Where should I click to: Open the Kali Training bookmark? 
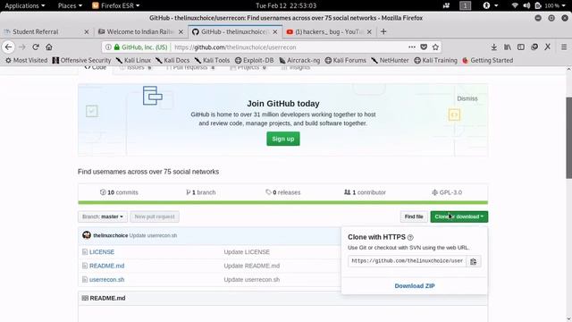[x=435, y=60]
